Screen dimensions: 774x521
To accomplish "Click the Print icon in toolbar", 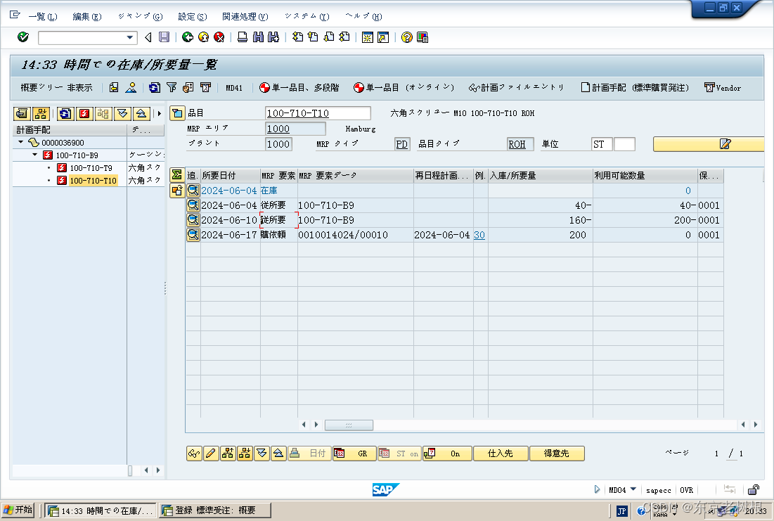I will pos(243,37).
